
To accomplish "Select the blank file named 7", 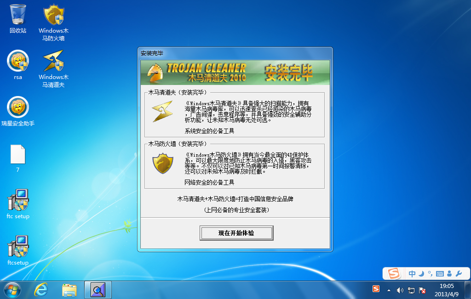I will (18, 158).
